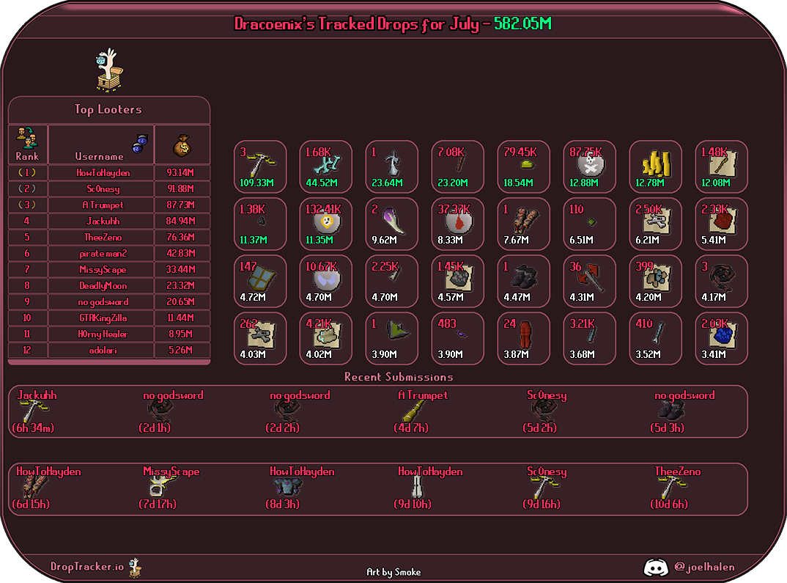Viewport: 787px width, 583px height.
Task: Open the DropTracker.io link
Action: (x=86, y=567)
